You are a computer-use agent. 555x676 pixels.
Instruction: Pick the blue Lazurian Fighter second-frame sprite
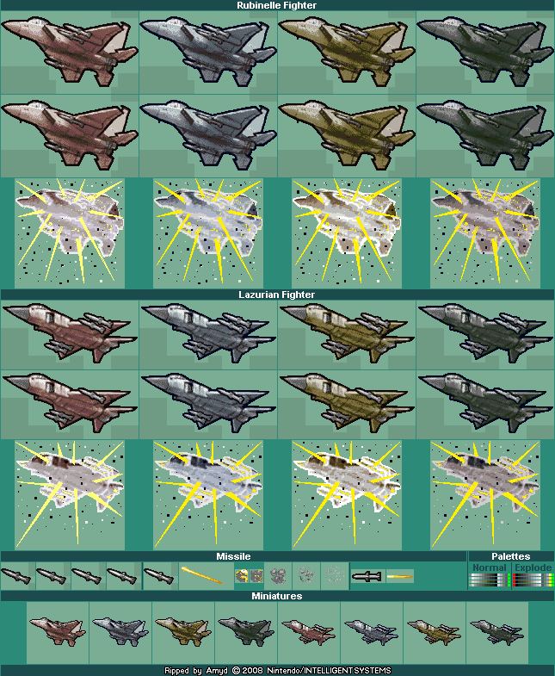click(x=208, y=405)
